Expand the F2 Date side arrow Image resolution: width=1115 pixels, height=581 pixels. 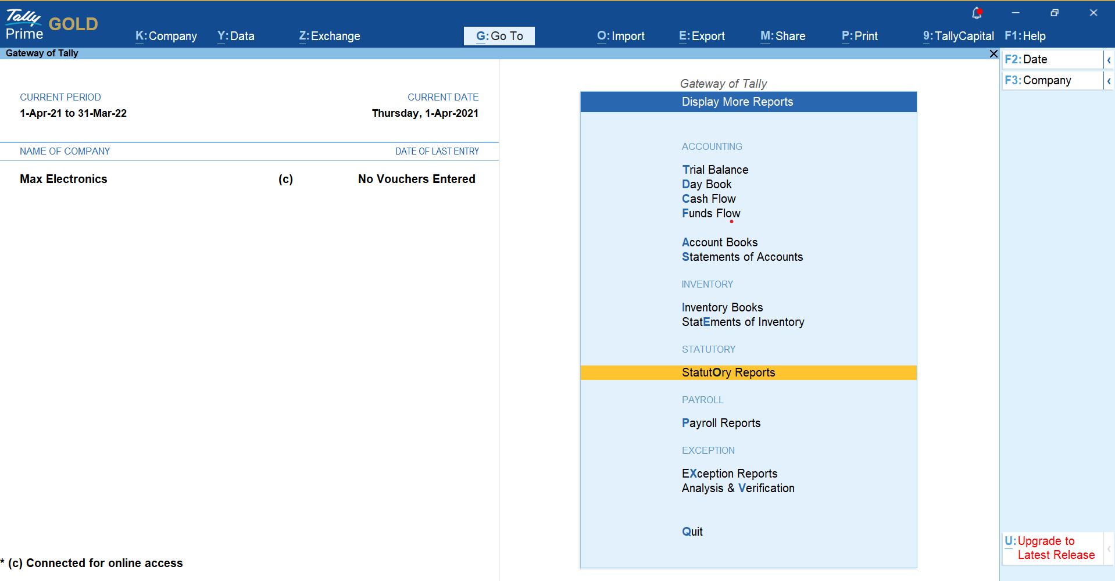click(1109, 60)
